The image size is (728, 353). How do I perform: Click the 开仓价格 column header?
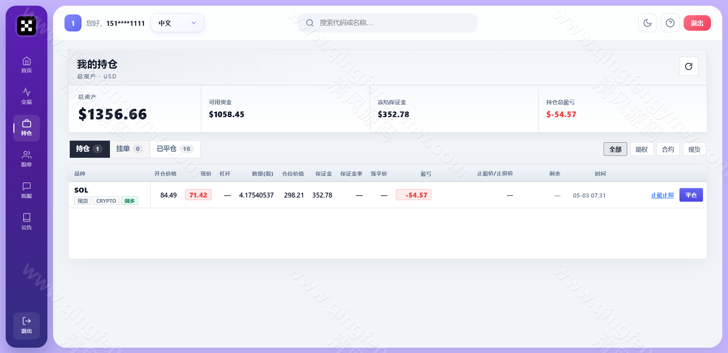(x=165, y=174)
